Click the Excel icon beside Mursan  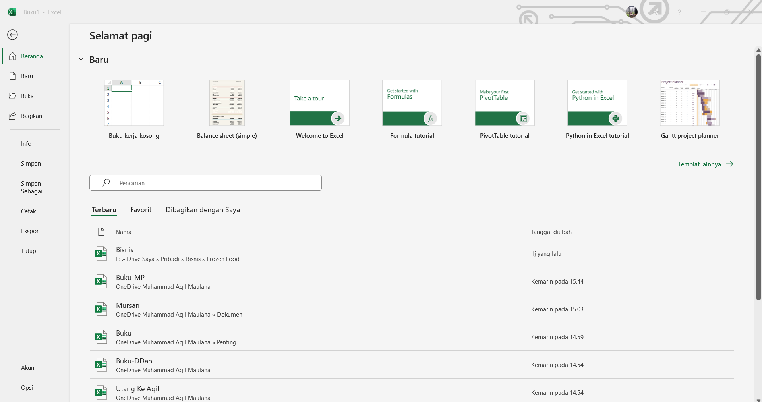tap(101, 309)
